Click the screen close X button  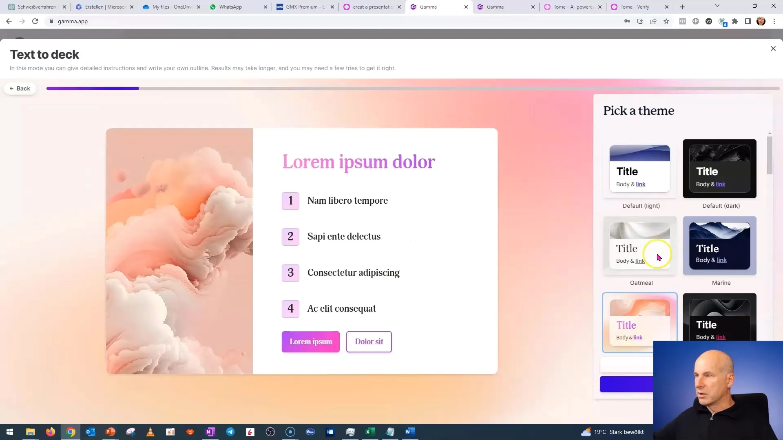773,48
